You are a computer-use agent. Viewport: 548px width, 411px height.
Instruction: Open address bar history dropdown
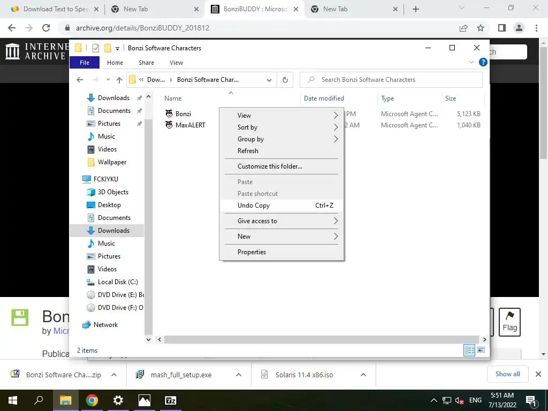[x=269, y=80]
